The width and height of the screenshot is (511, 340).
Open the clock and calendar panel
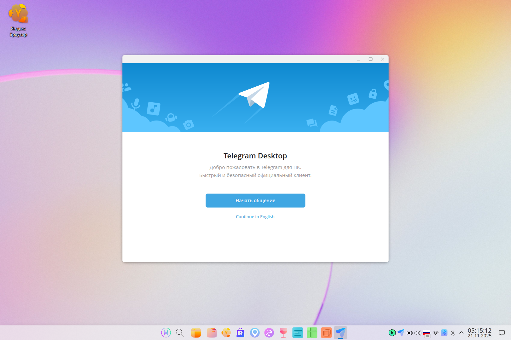click(x=479, y=333)
